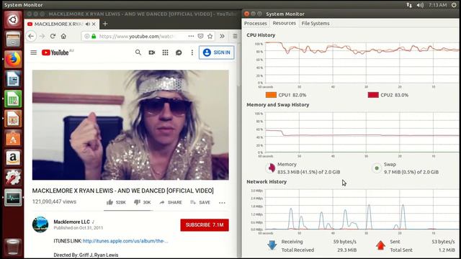Open clock showing 7:13 AM
Image resolution: width=461 pixels, height=259 pixels.
tap(437, 5)
